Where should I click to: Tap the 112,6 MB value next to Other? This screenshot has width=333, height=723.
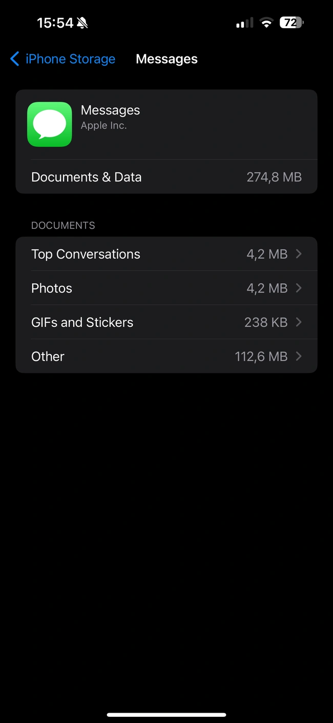point(262,356)
